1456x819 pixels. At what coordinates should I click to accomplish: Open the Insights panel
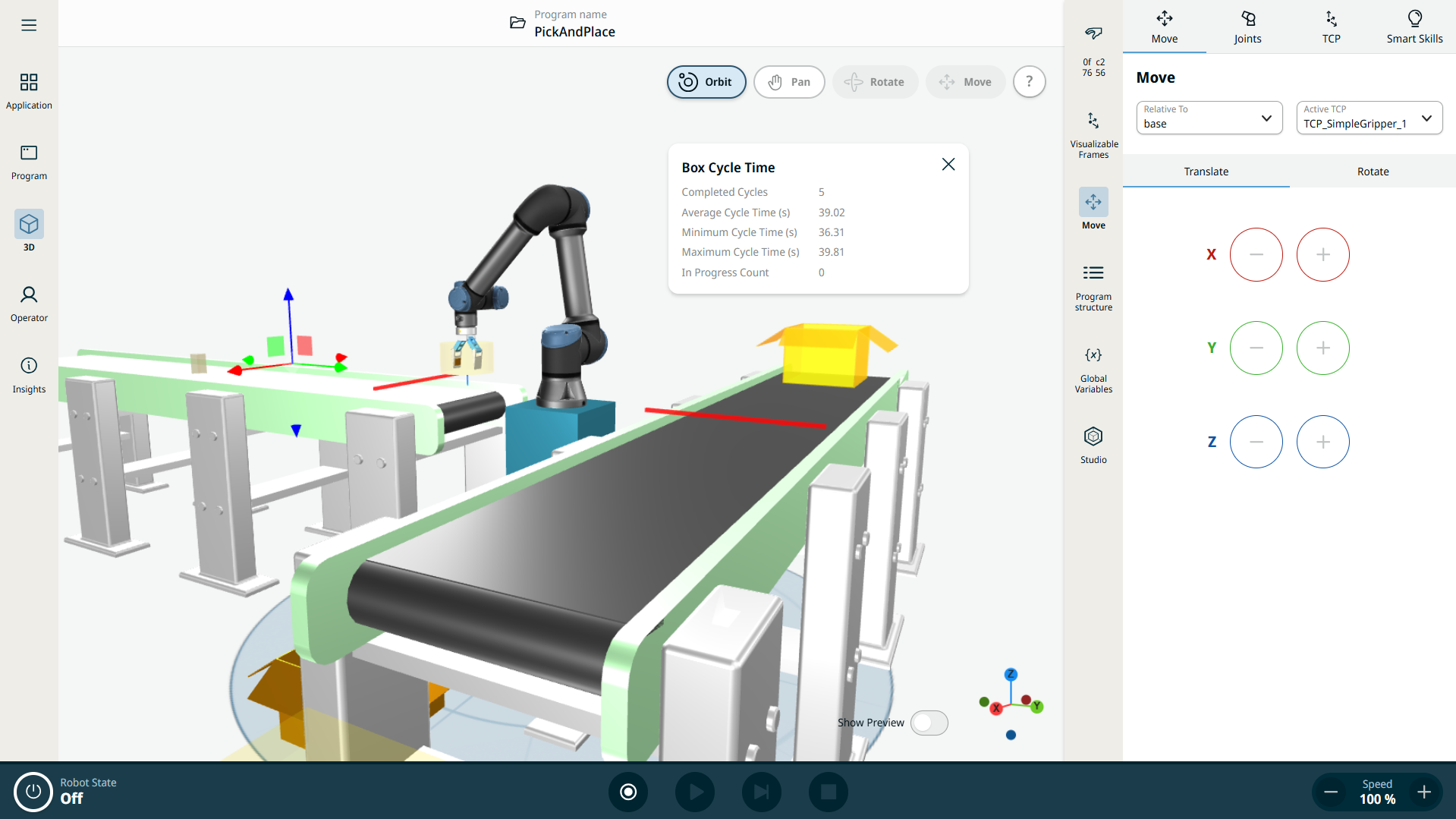(29, 375)
